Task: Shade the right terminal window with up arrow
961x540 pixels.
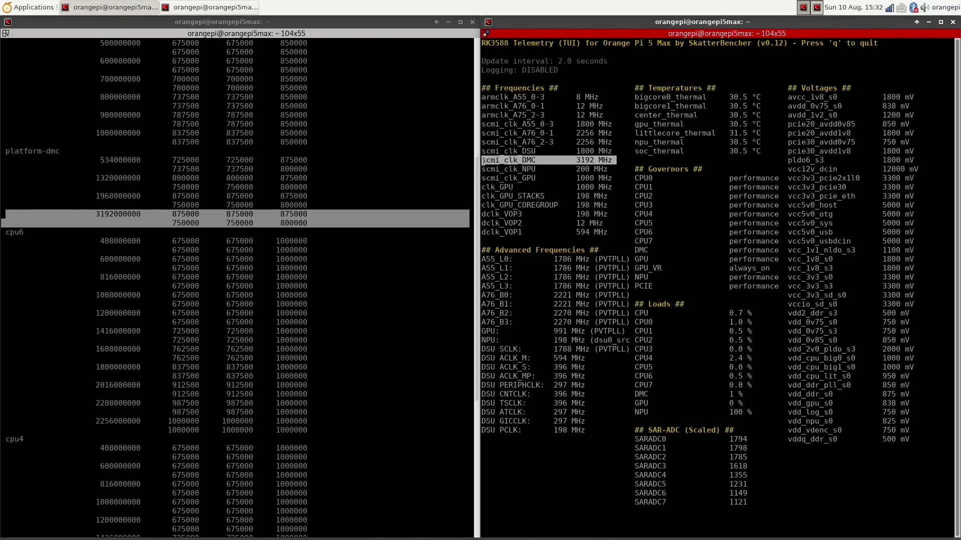Action: 917,22
